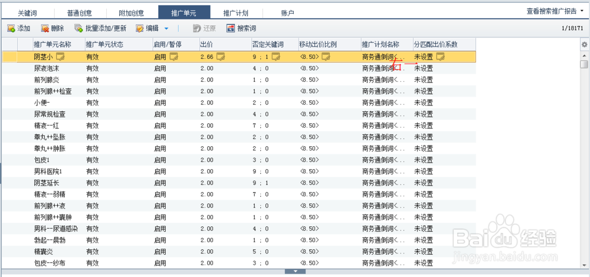Select the 前列腺++囊肿 row
Viewport: 590px width, 277px height.
(x=239, y=217)
